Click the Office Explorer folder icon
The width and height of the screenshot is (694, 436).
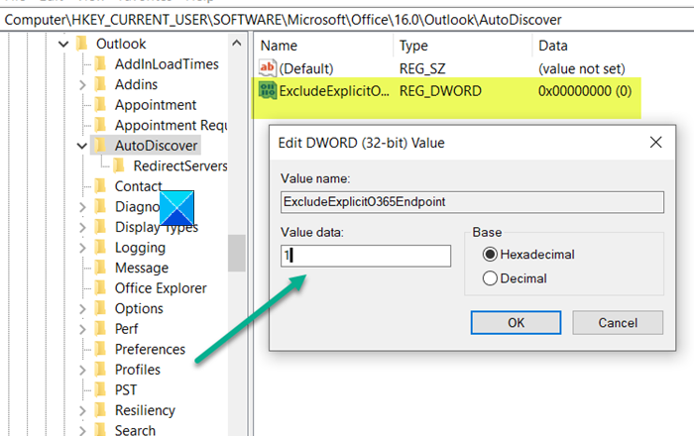tap(101, 287)
